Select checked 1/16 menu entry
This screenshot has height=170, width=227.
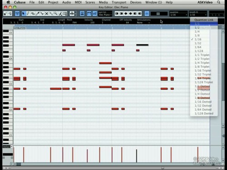204,39
